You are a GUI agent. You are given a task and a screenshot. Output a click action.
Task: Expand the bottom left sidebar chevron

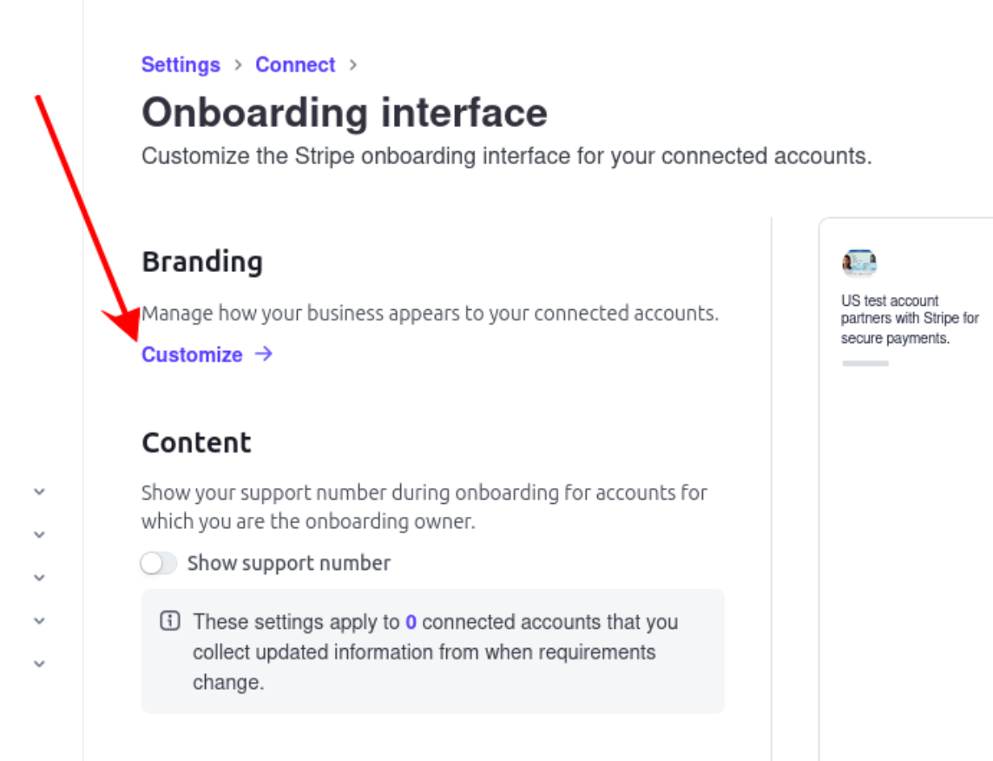(x=39, y=664)
